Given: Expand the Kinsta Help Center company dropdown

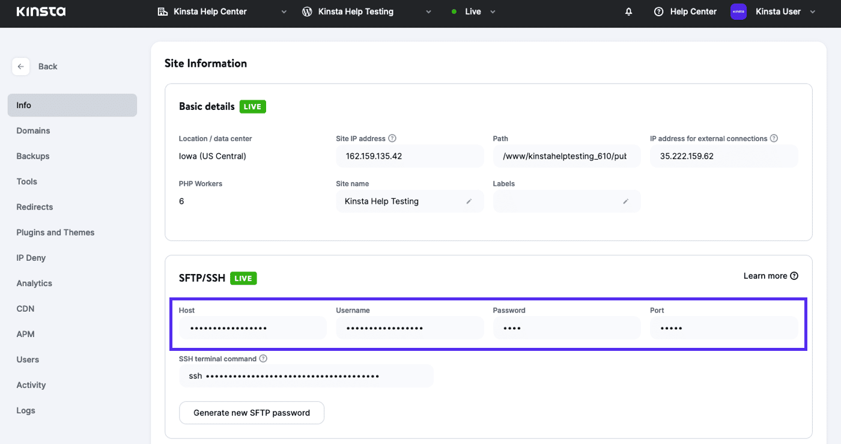Looking at the screenshot, I should [284, 11].
